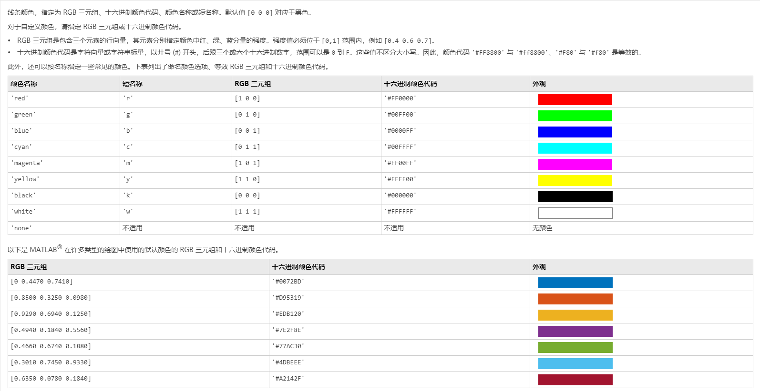Click the first table's RGB 三元组 header
The image size is (760, 391).
(x=307, y=84)
